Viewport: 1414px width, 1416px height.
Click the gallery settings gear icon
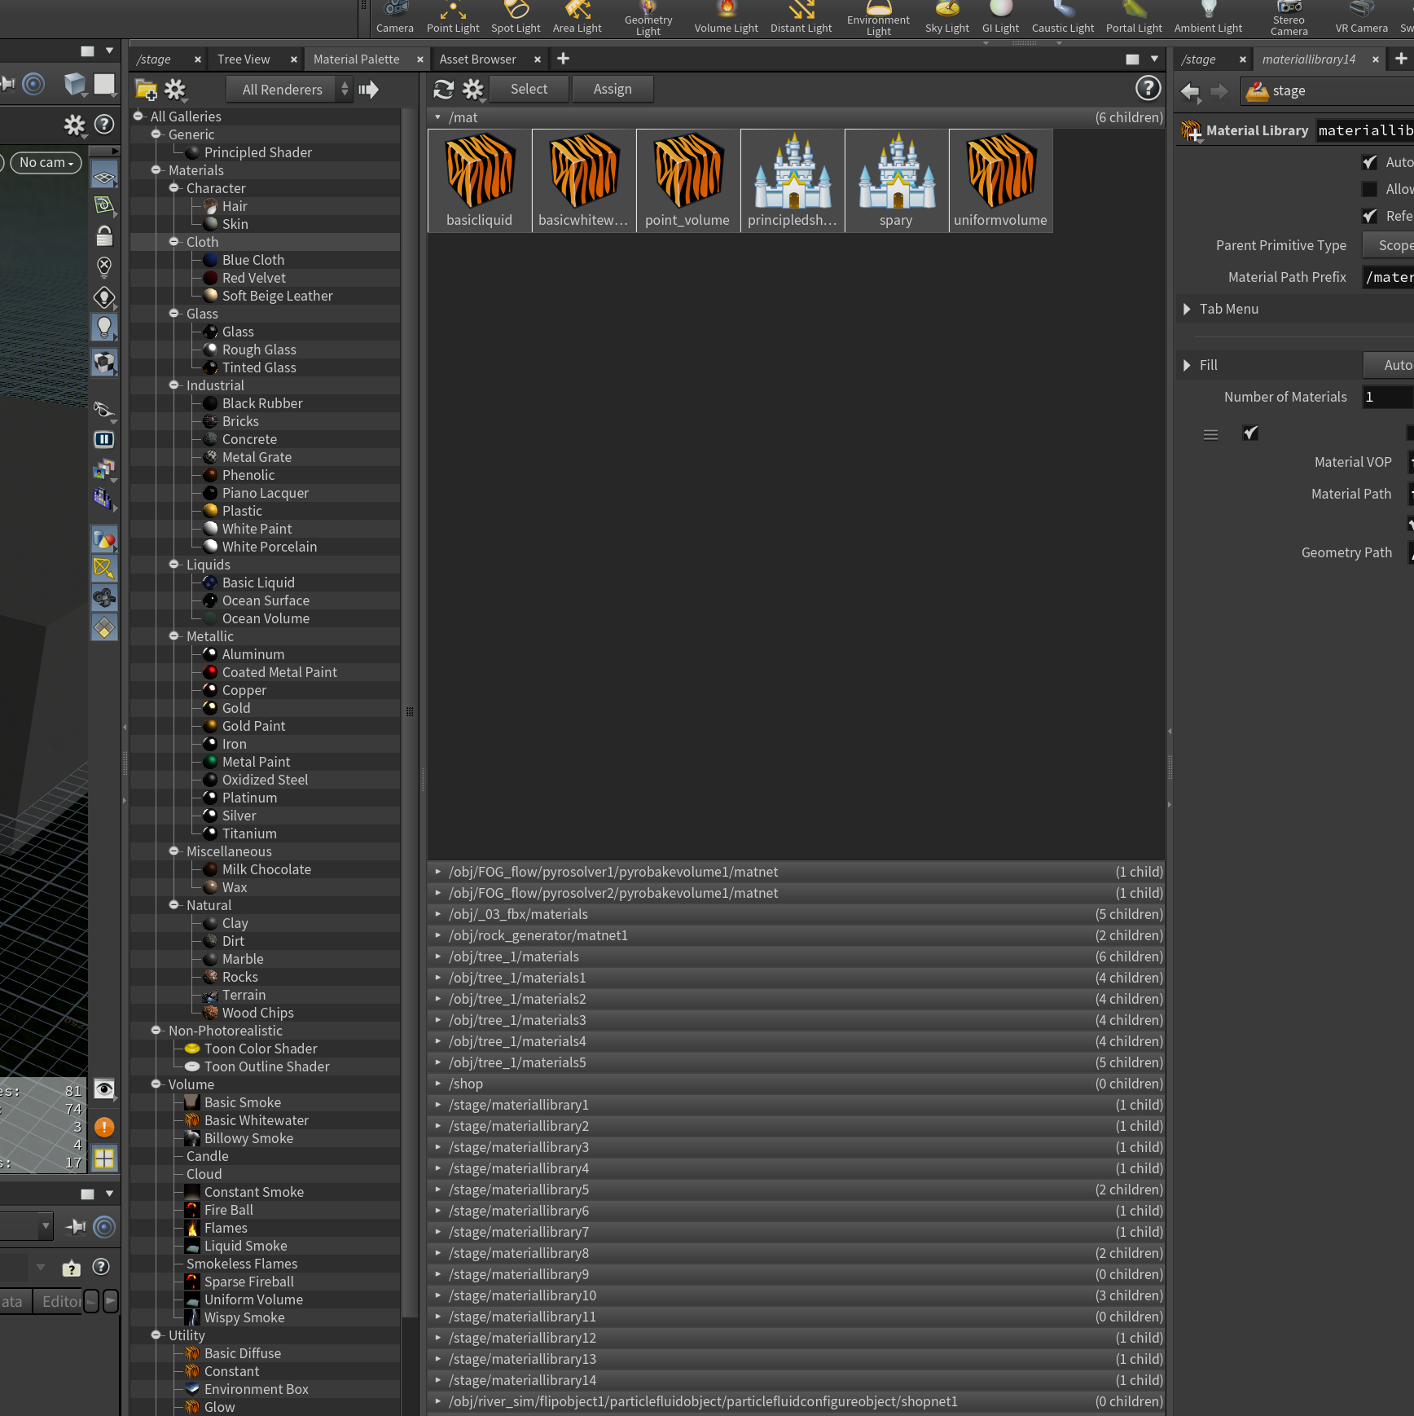[175, 90]
